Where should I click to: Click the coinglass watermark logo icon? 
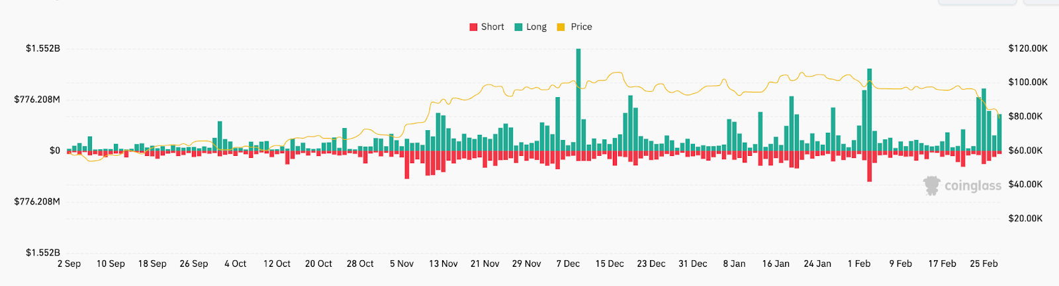tap(932, 186)
